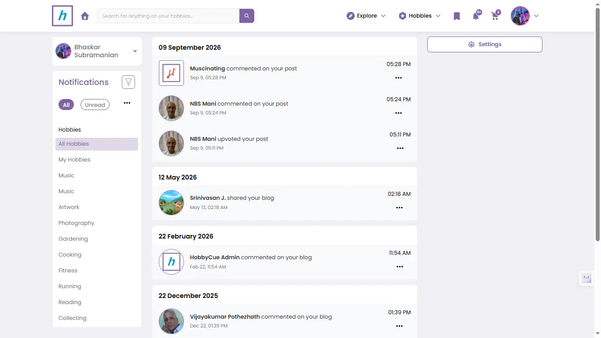Open shopping cart icon
Viewport: 601px width, 338px height.
pyautogui.click(x=495, y=16)
